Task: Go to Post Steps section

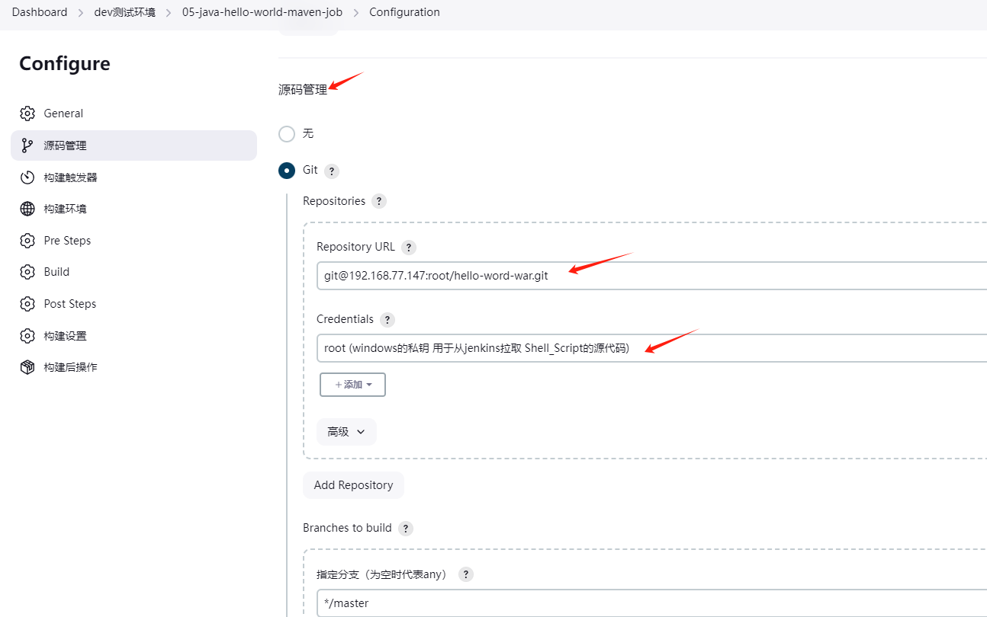Action: (133, 304)
